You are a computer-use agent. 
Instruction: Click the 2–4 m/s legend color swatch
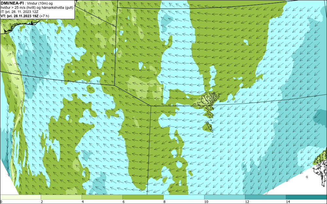61,197
